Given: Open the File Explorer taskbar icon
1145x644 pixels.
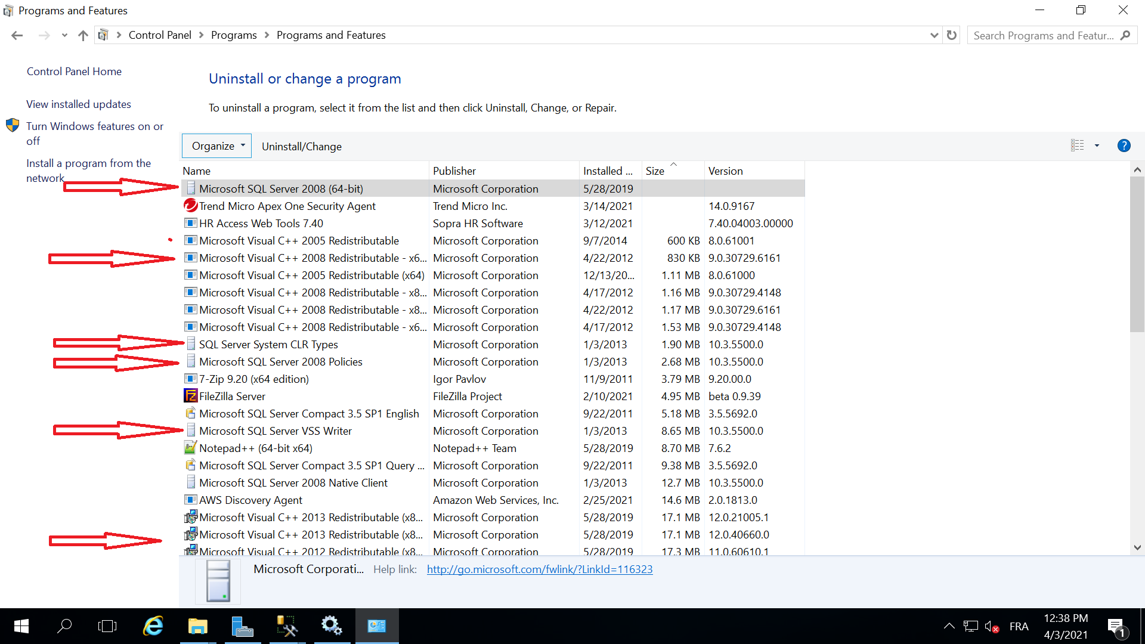Looking at the screenshot, I should click(x=197, y=626).
